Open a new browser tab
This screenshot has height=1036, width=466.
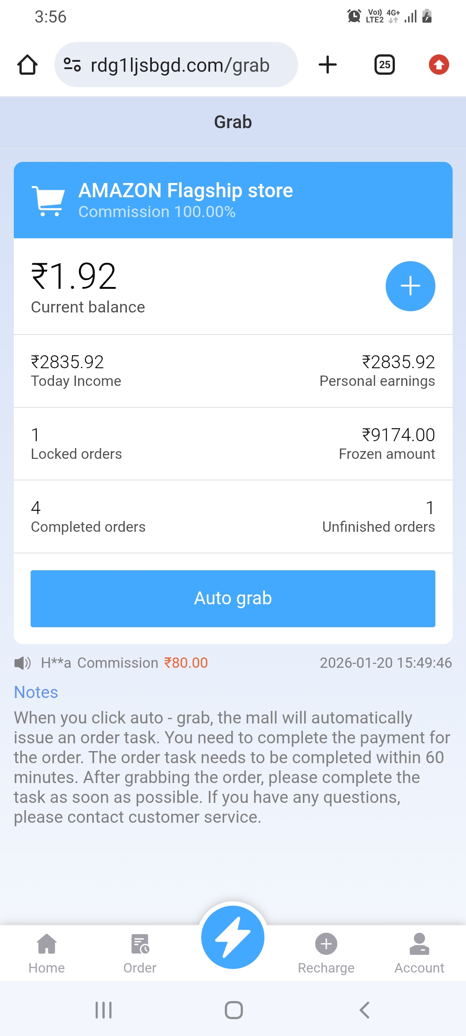point(327,65)
